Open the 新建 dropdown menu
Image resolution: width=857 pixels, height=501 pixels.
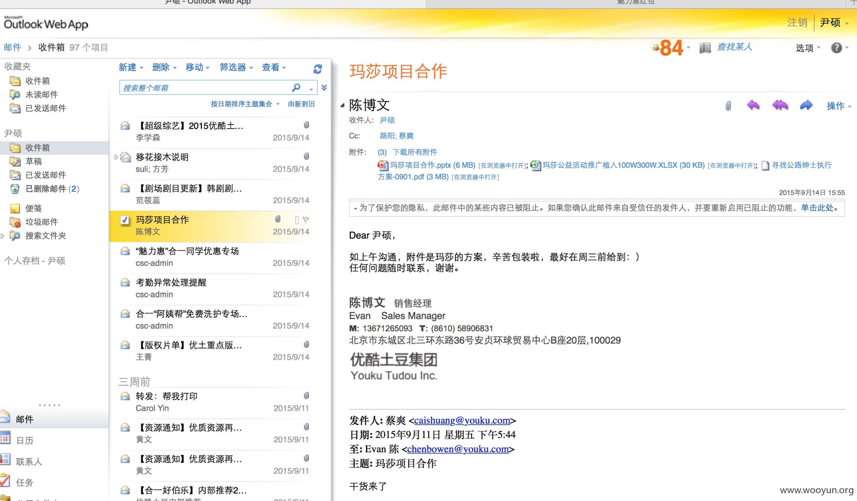point(131,67)
